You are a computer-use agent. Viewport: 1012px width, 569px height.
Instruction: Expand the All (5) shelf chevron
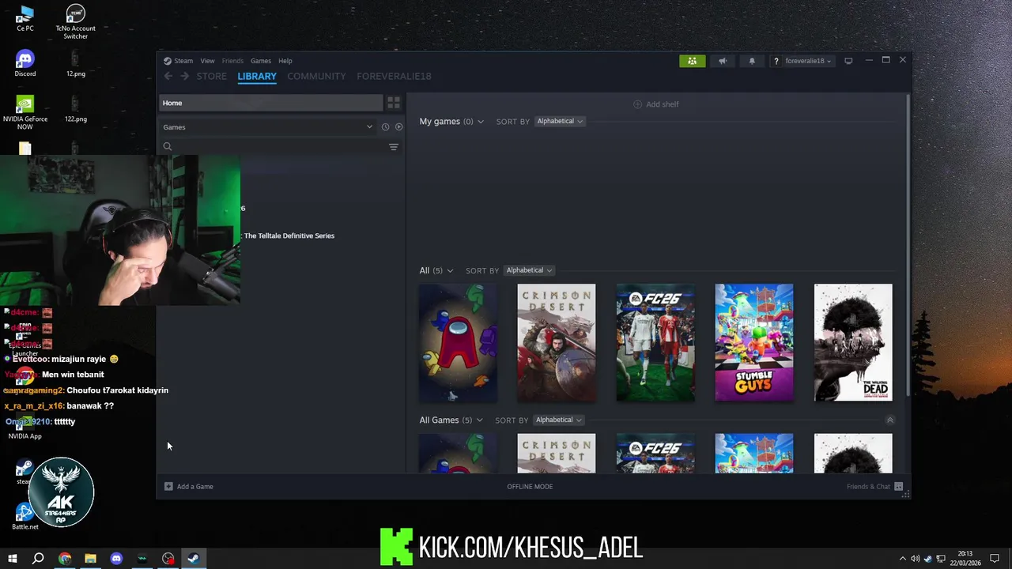pos(450,270)
